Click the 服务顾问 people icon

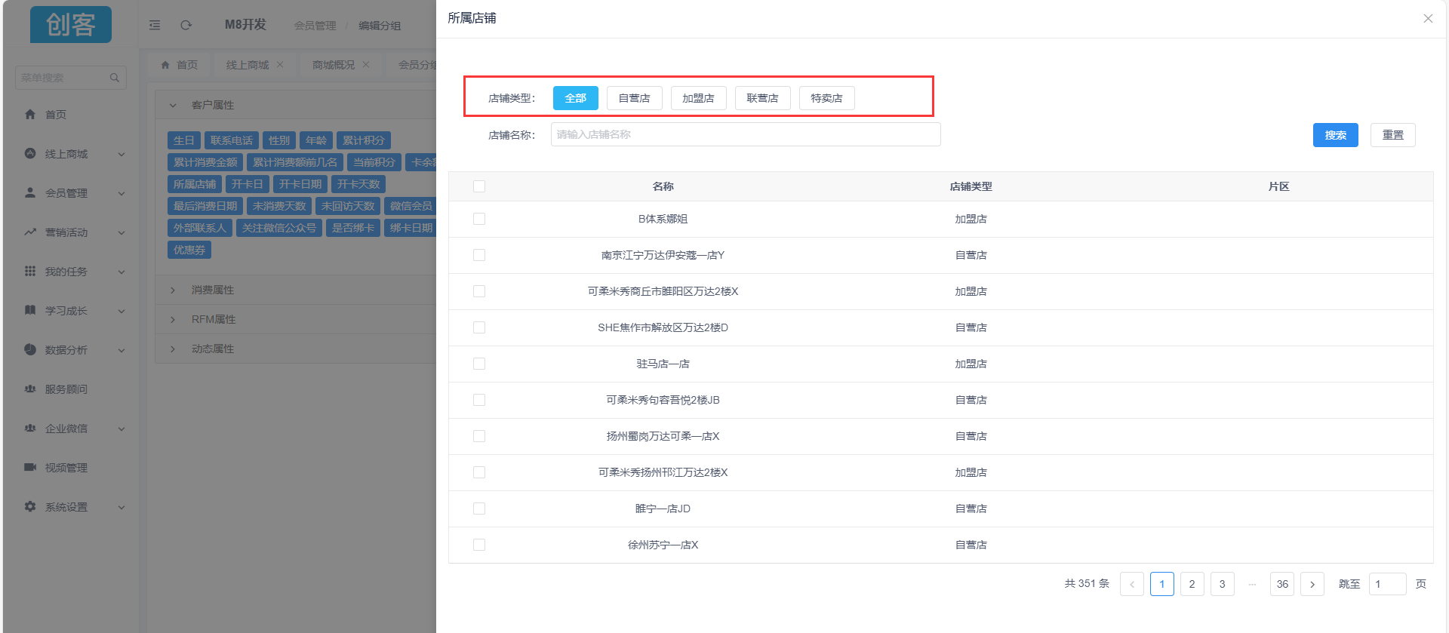coord(30,389)
